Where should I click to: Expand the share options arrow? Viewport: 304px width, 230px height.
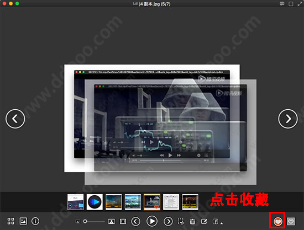pyautogui.click(x=222, y=223)
